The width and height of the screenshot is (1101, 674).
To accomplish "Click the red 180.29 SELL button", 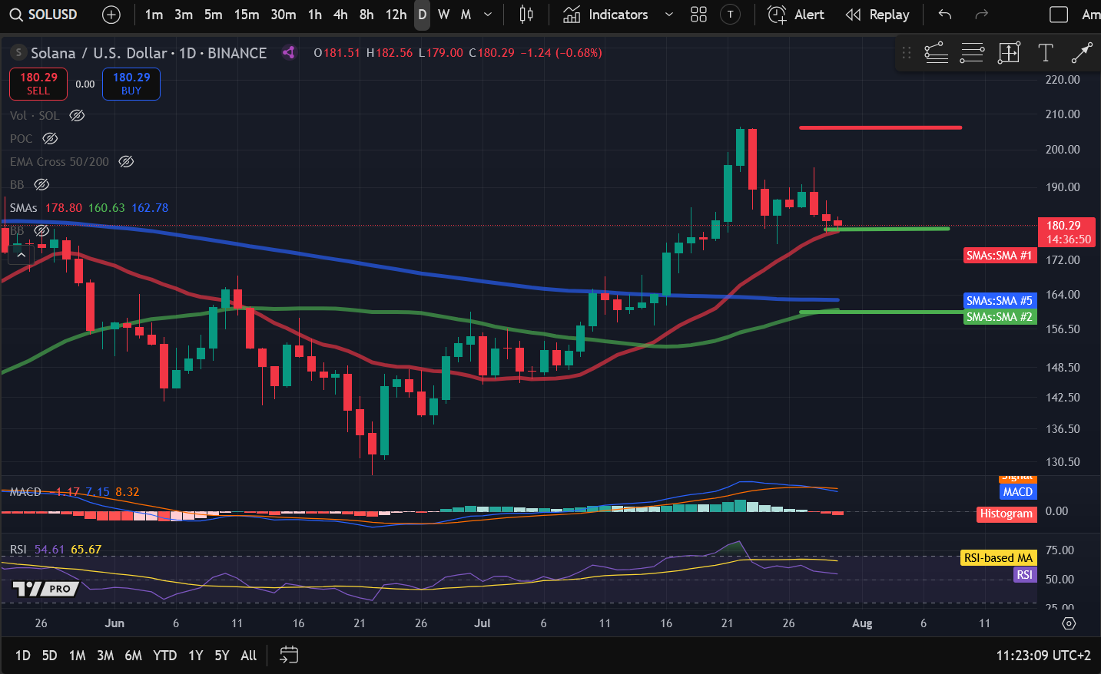I will pyautogui.click(x=38, y=84).
